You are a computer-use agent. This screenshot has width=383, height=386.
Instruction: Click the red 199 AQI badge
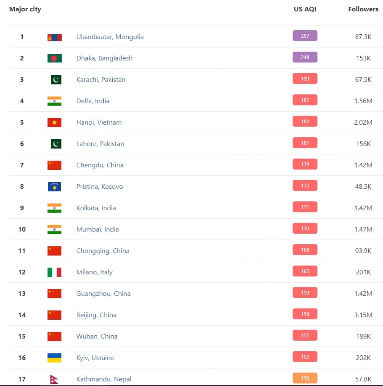[305, 79]
